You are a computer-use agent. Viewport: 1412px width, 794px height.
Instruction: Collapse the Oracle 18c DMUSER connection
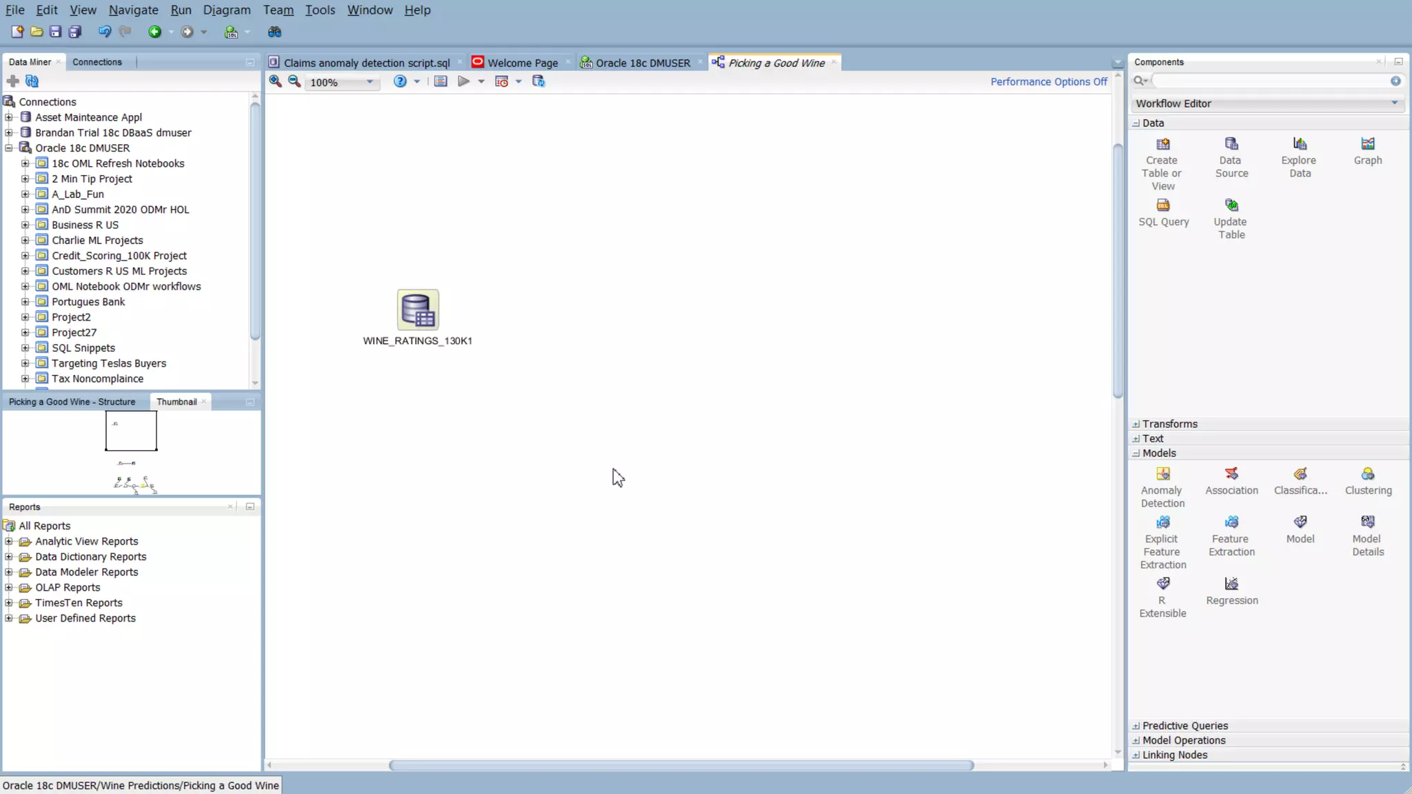9,147
